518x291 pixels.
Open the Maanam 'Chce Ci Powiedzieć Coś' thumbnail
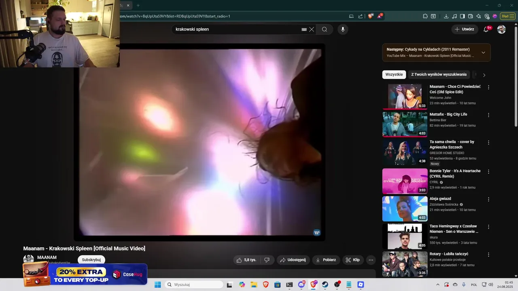[405, 97]
